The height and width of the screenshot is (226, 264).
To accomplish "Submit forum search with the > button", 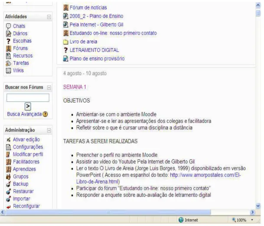I will (28, 106).
